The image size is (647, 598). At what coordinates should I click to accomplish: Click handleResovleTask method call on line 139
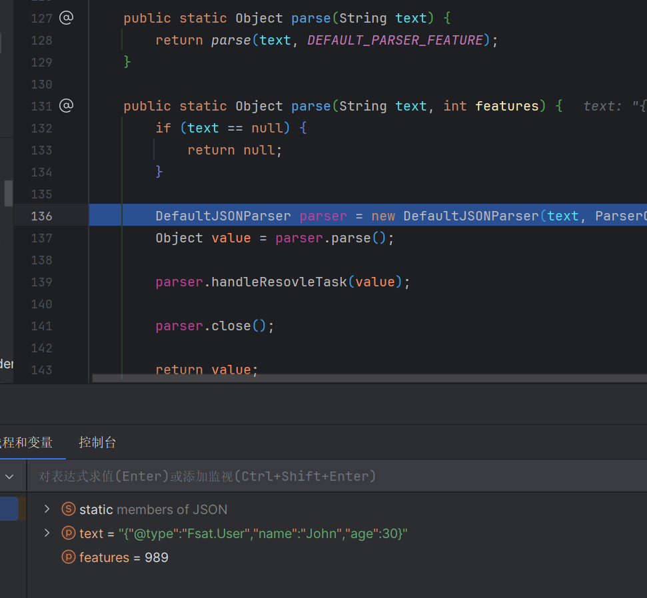279,282
